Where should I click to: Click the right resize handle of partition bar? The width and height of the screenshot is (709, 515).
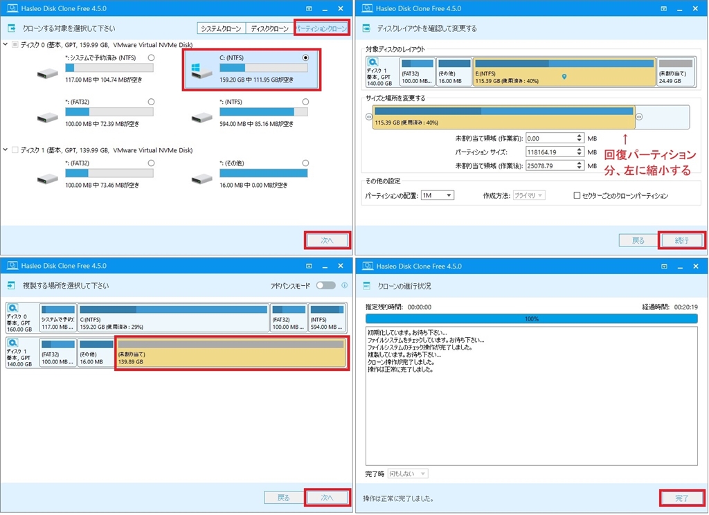(x=639, y=117)
